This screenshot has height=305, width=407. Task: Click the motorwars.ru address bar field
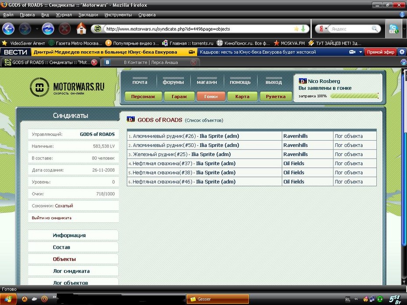(200, 29)
